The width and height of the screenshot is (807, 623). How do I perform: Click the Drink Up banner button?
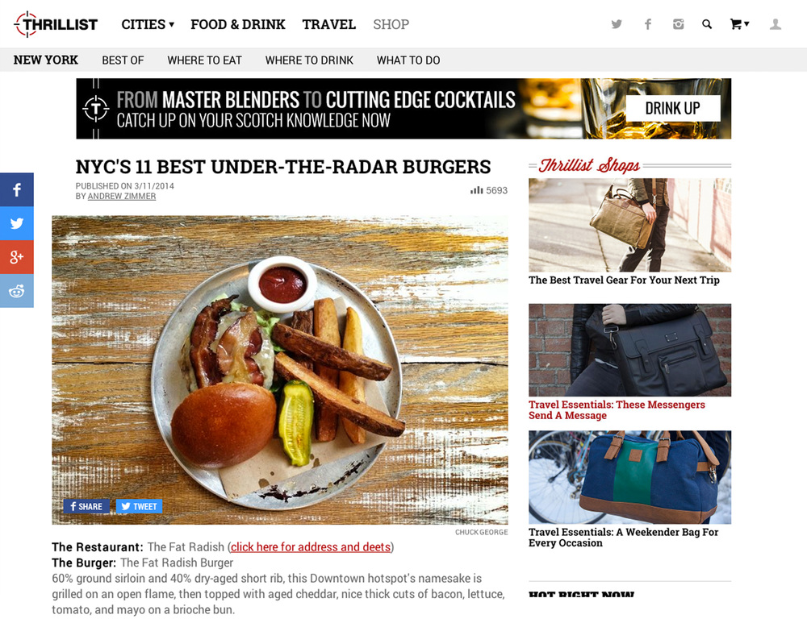pyautogui.click(x=673, y=109)
